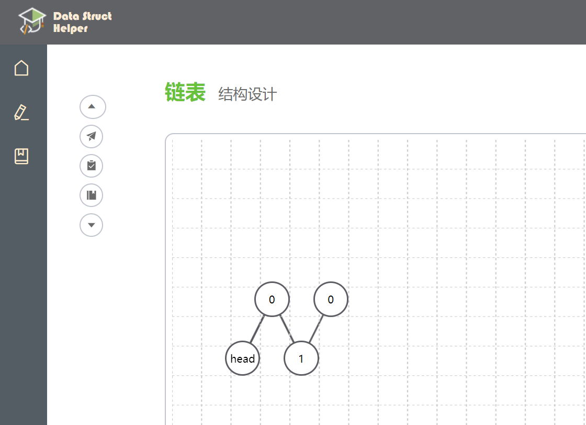The image size is (586, 425).
Task: Open the clipboard checklist tool
Action: pos(91,166)
